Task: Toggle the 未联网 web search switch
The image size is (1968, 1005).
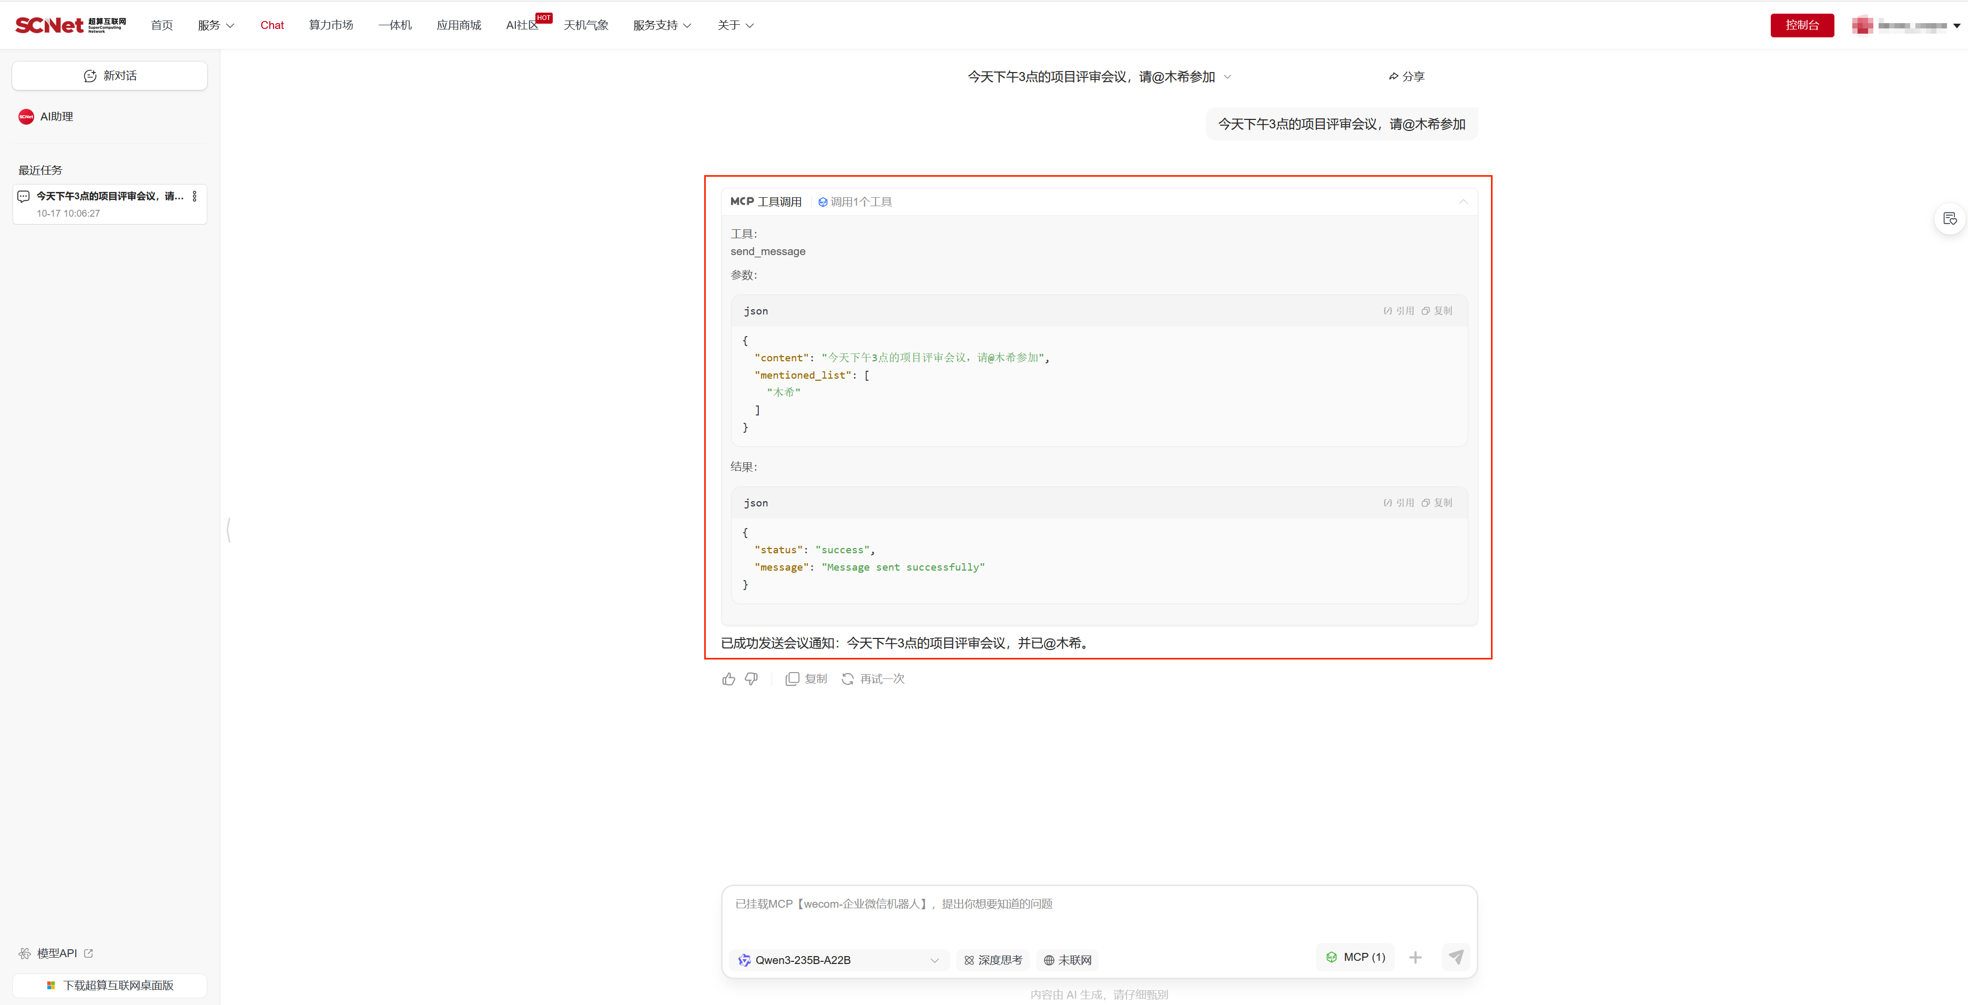Action: tap(1067, 960)
